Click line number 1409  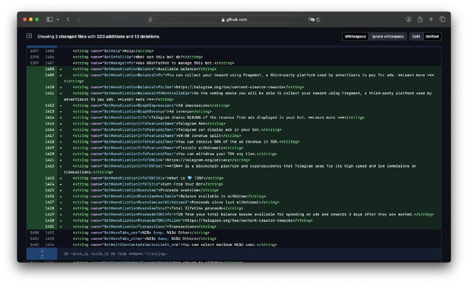[50, 75]
